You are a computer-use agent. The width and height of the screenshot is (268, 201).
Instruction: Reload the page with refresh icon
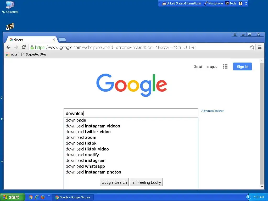(24, 47)
